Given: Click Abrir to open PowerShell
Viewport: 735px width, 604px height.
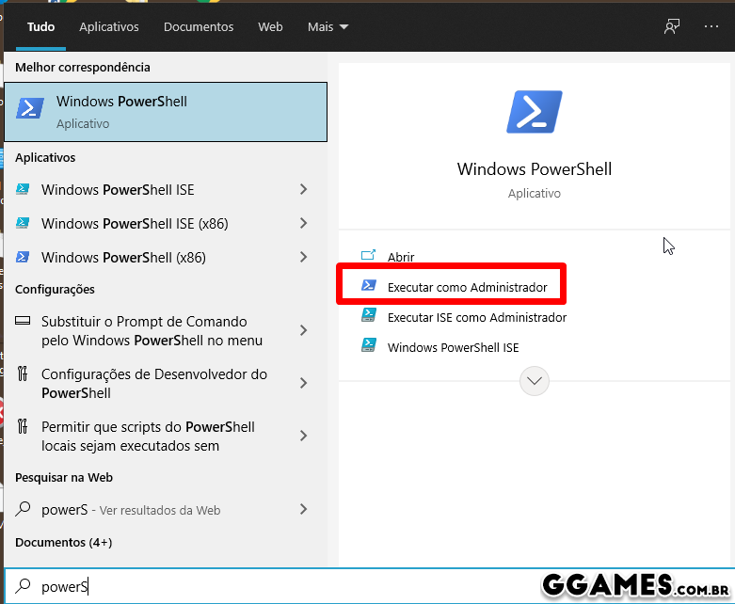Looking at the screenshot, I should point(401,257).
